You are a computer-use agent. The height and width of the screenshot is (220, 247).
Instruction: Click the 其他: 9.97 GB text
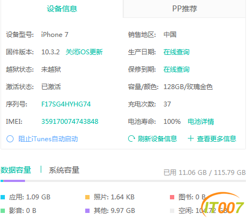115,211
